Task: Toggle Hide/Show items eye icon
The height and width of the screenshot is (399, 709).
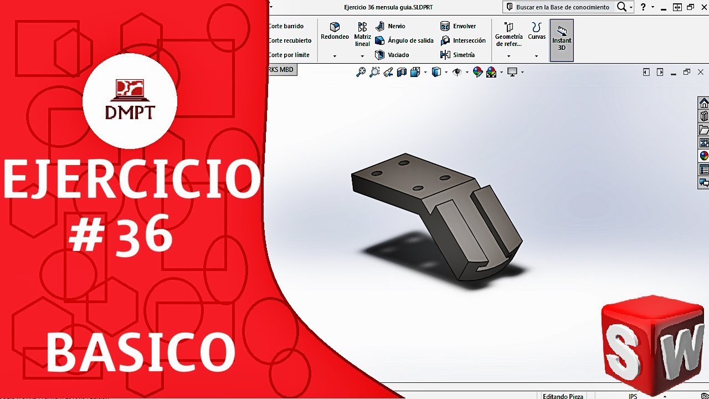Action: click(457, 72)
